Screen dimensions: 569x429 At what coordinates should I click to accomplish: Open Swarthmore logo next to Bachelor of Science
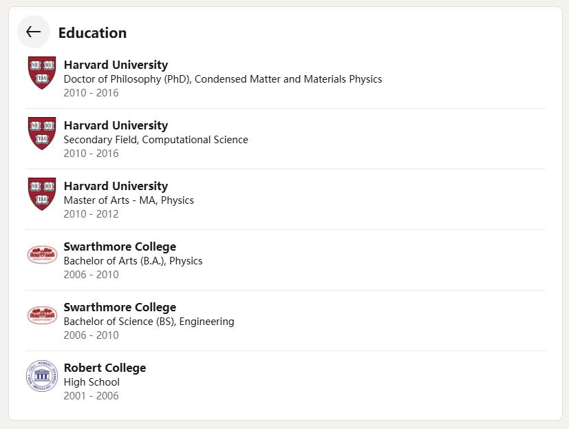click(x=42, y=315)
